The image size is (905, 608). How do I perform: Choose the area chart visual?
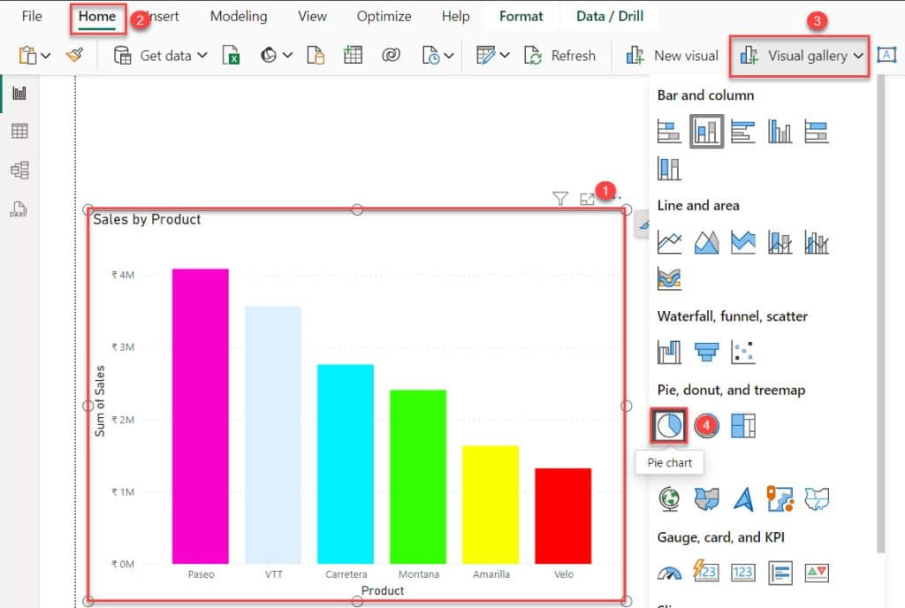pos(706,242)
